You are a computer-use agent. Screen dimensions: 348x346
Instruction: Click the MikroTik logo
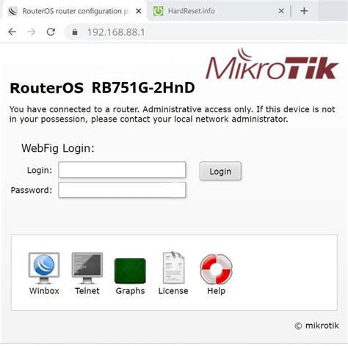272,64
